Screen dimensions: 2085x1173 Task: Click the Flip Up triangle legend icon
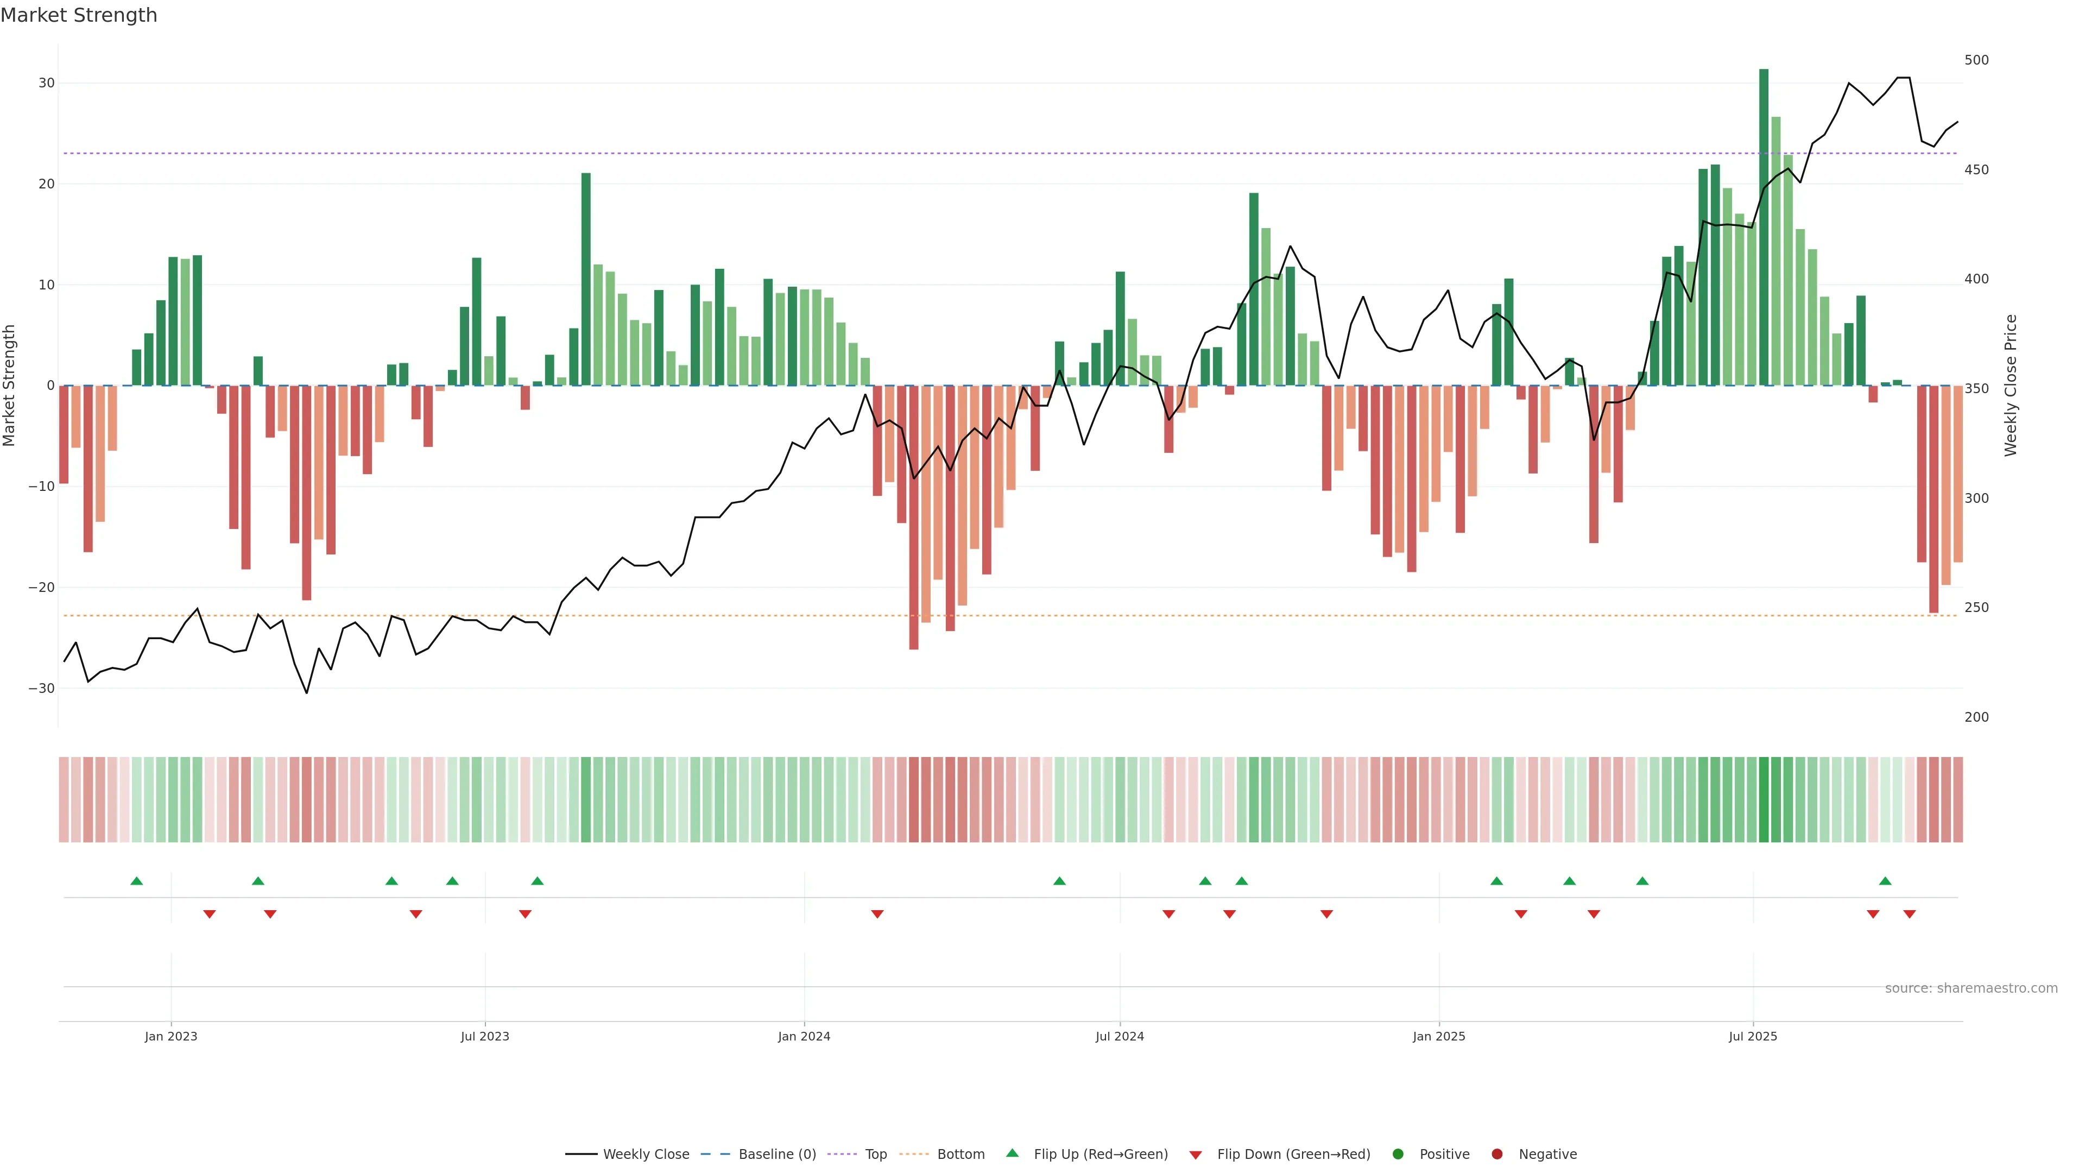pyautogui.click(x=1012, y=1153)
